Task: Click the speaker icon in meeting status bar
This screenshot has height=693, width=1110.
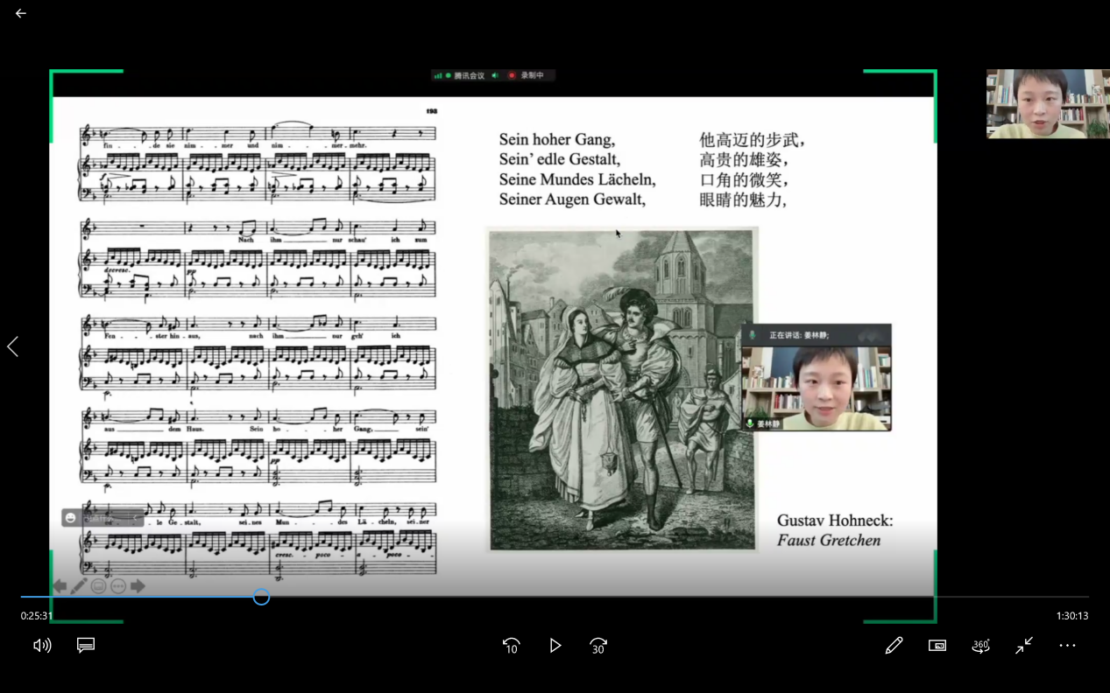Action: point(495,76)
